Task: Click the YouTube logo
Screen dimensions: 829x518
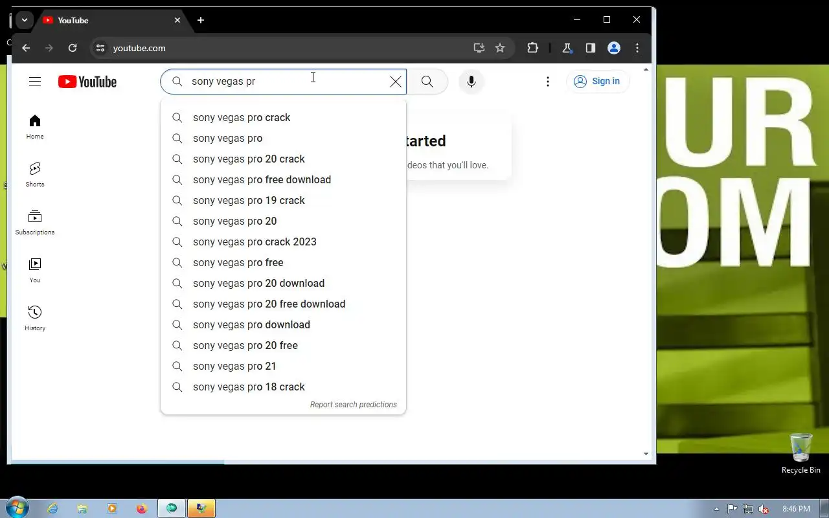Action: pyautogui.click(x=87, y=82)
